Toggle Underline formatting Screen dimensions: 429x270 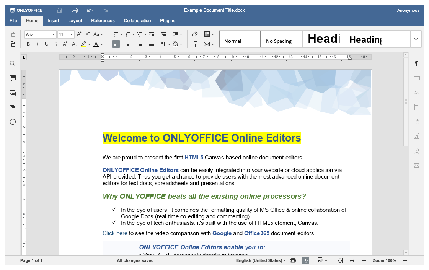pos(47,44)
